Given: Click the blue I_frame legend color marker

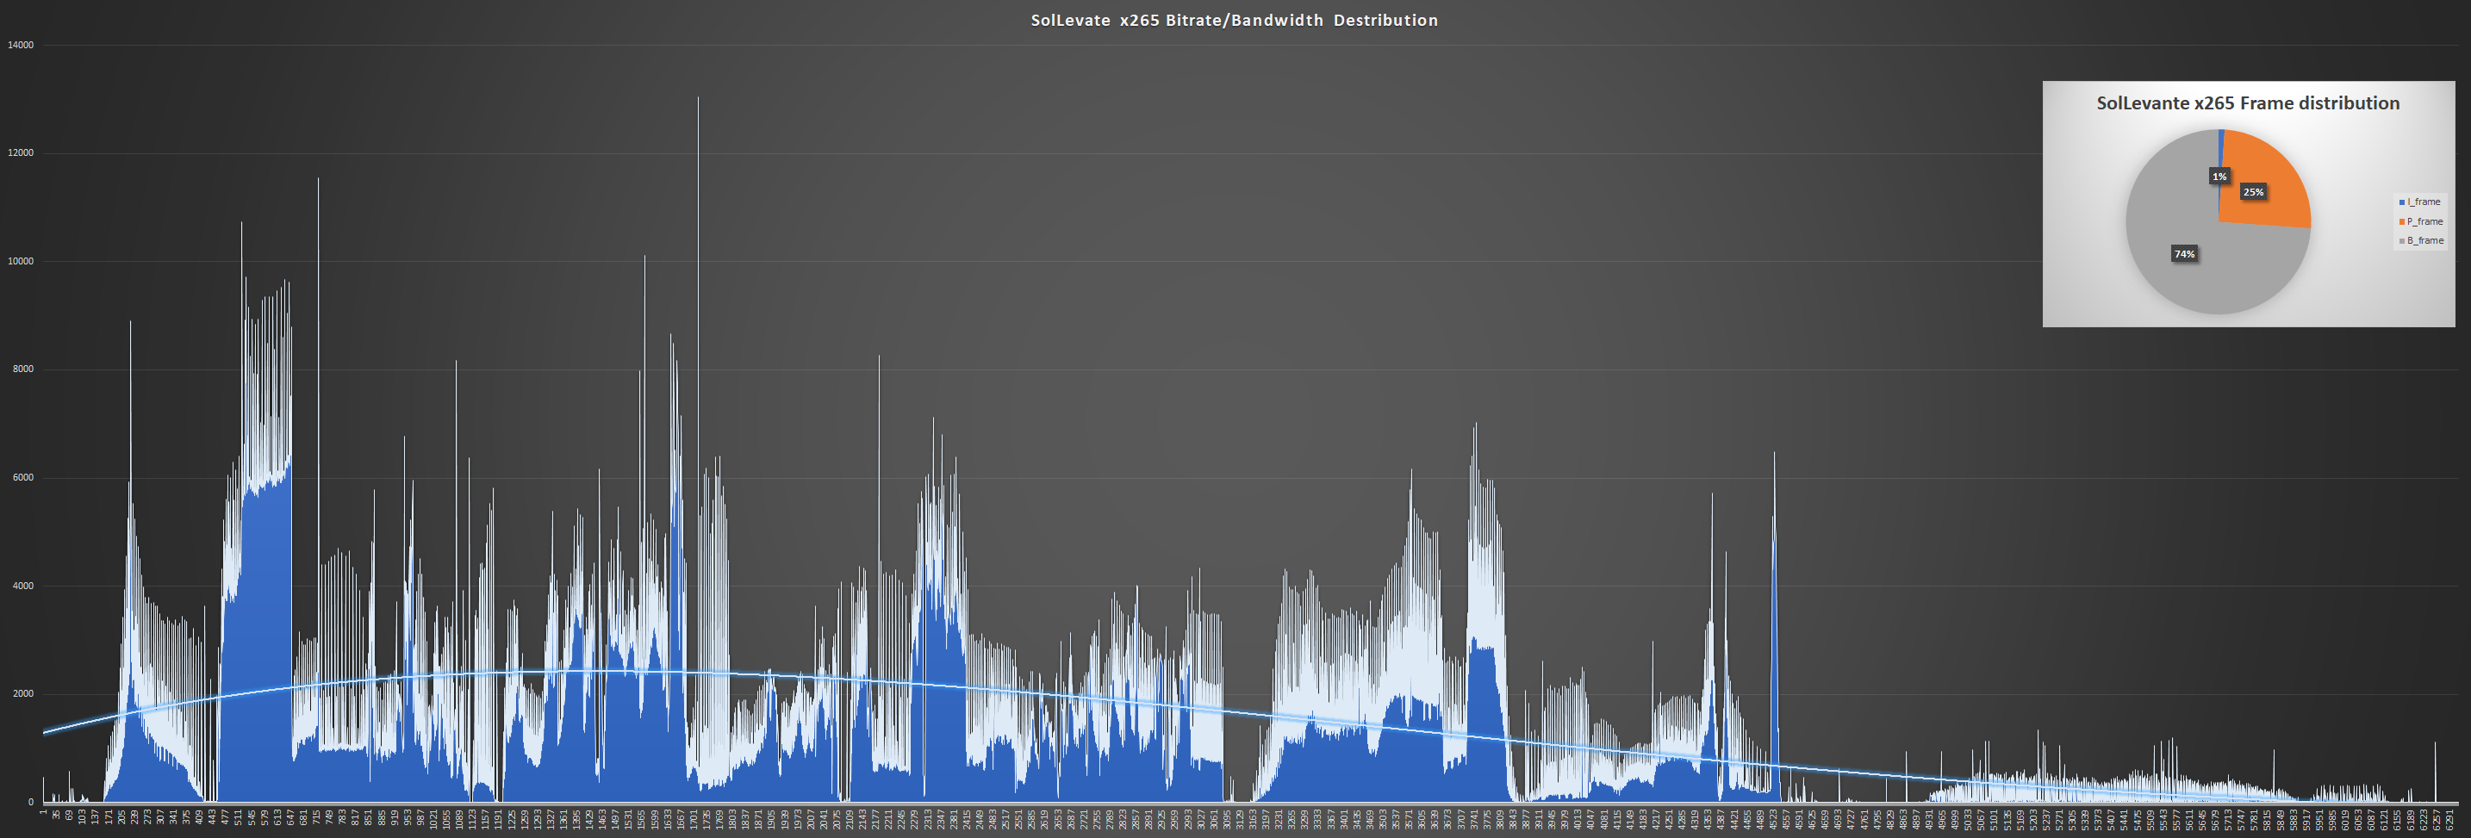Looking at the screenshot, I should (2402, 202).
